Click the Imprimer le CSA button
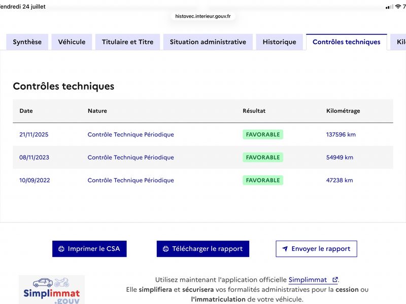 89,249
